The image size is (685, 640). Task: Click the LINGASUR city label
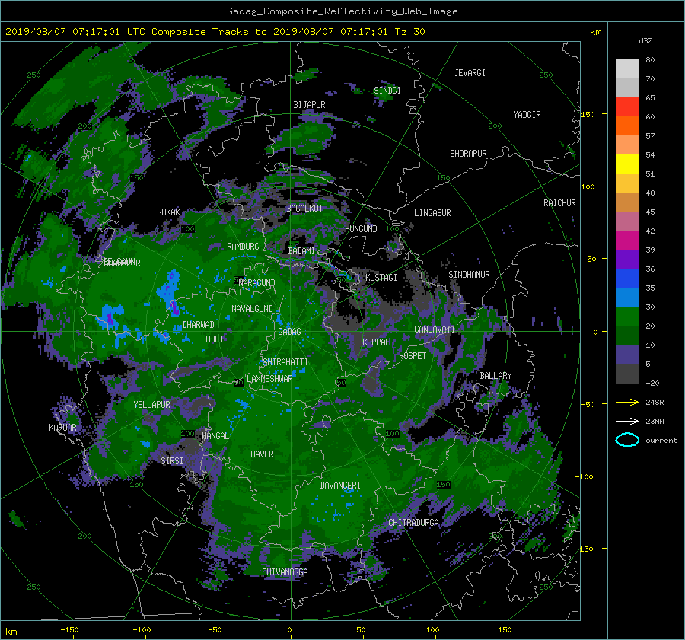coord(432,213)
